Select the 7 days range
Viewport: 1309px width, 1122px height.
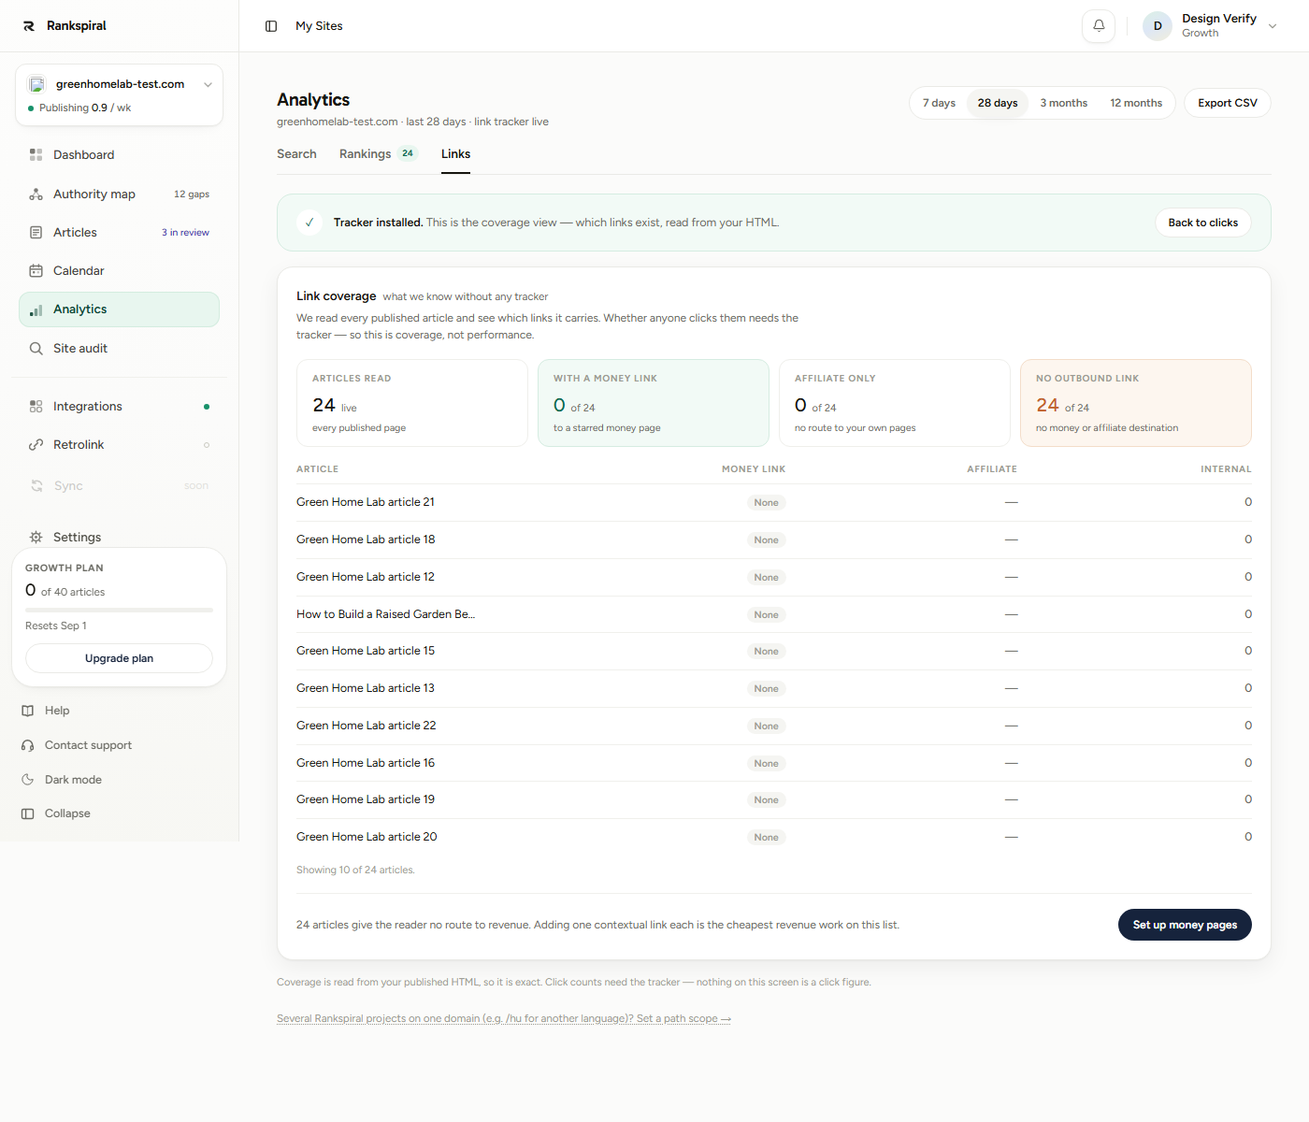(939, 103)
